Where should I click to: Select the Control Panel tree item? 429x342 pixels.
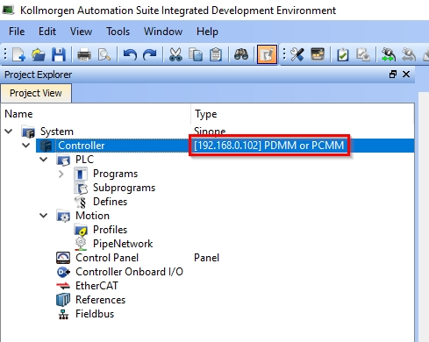pos(107,258)
